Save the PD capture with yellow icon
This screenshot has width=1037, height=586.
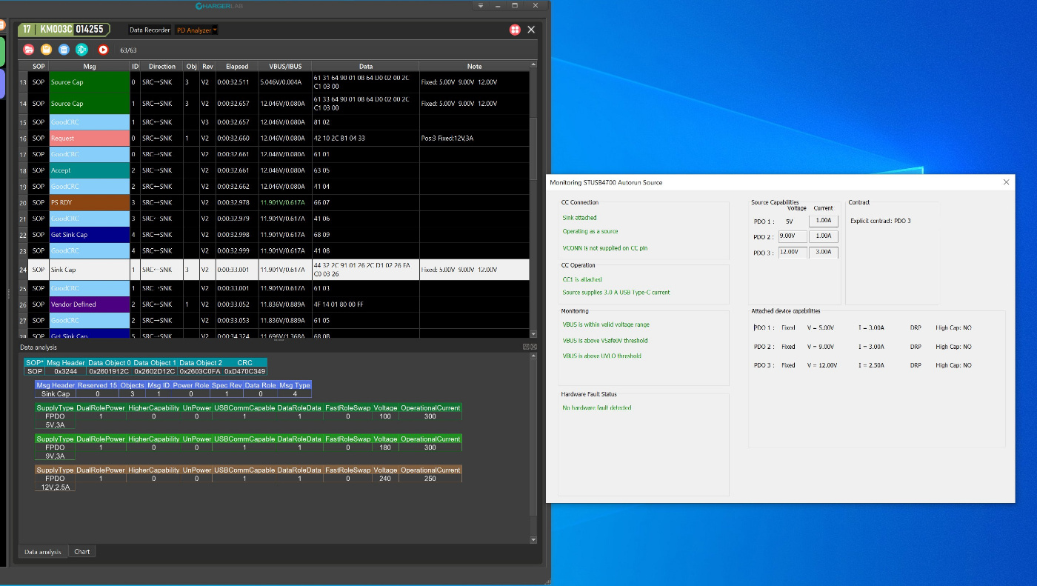pyautogui.click(x=46, y=50)
